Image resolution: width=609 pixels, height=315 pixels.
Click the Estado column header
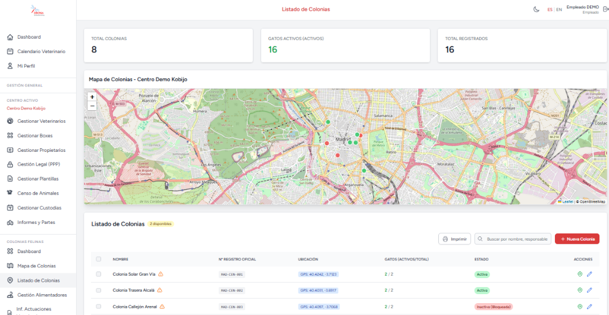click(481, 260)
